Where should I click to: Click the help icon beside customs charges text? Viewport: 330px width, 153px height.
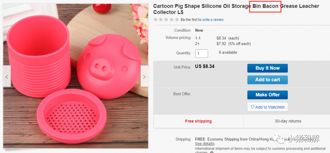click(x=212, y=152)
